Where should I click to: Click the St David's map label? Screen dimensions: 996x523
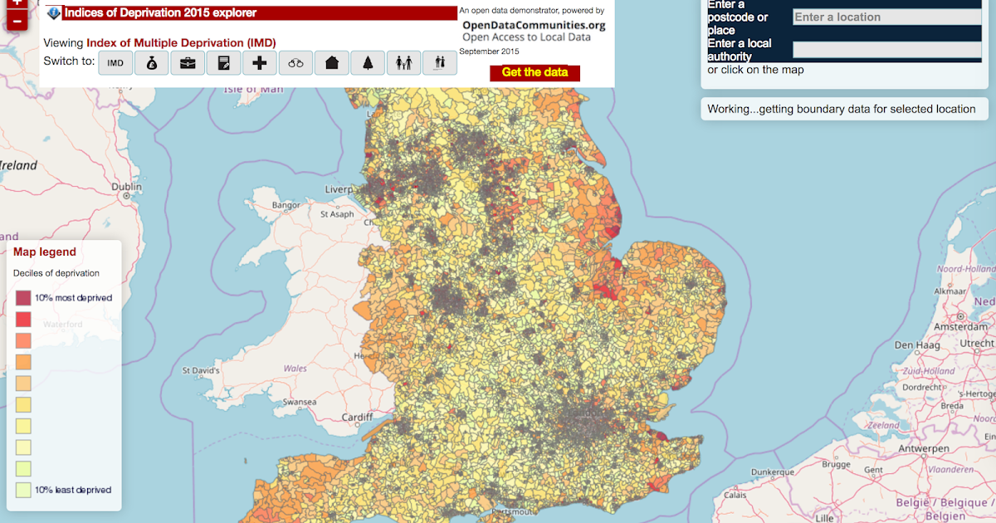(201, 369)
